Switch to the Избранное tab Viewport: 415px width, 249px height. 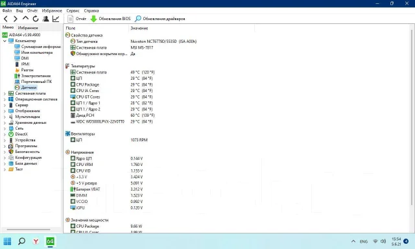(28, 27)
